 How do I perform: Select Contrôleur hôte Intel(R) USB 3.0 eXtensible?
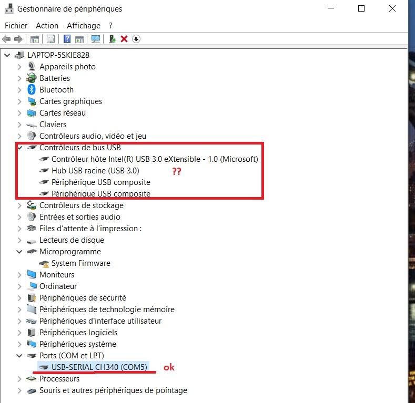point(155,159)
